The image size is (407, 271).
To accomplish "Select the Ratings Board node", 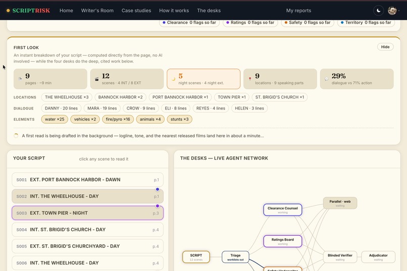I will pyautogui.click(x=283, y=241).
